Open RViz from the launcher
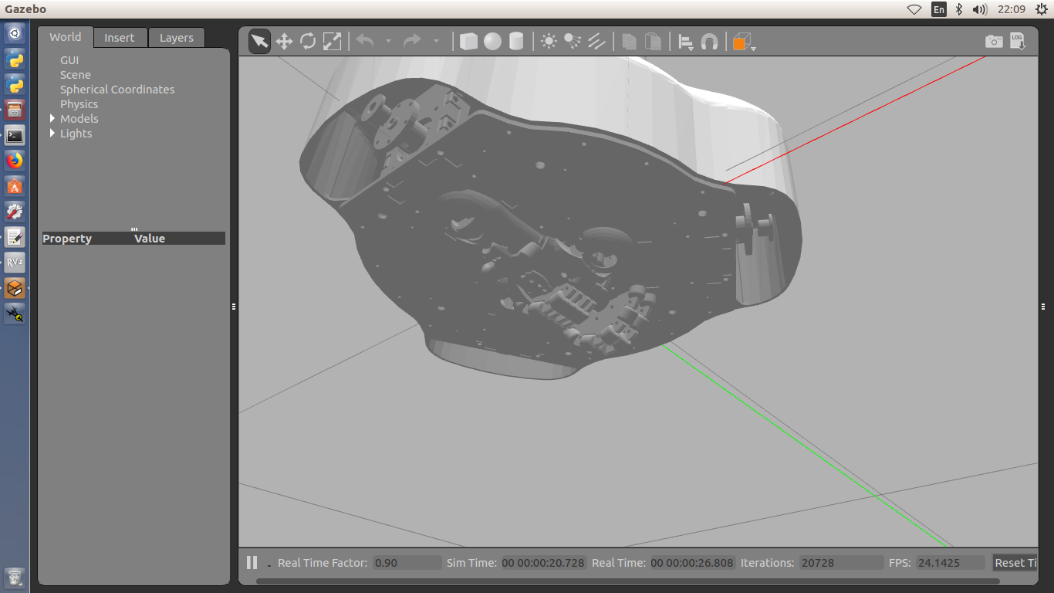Viewport: 1054px width, 593px height. 15,263
